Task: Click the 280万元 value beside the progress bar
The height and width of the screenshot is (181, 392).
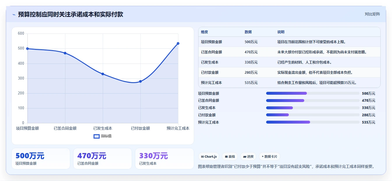Action: [368, 115]
